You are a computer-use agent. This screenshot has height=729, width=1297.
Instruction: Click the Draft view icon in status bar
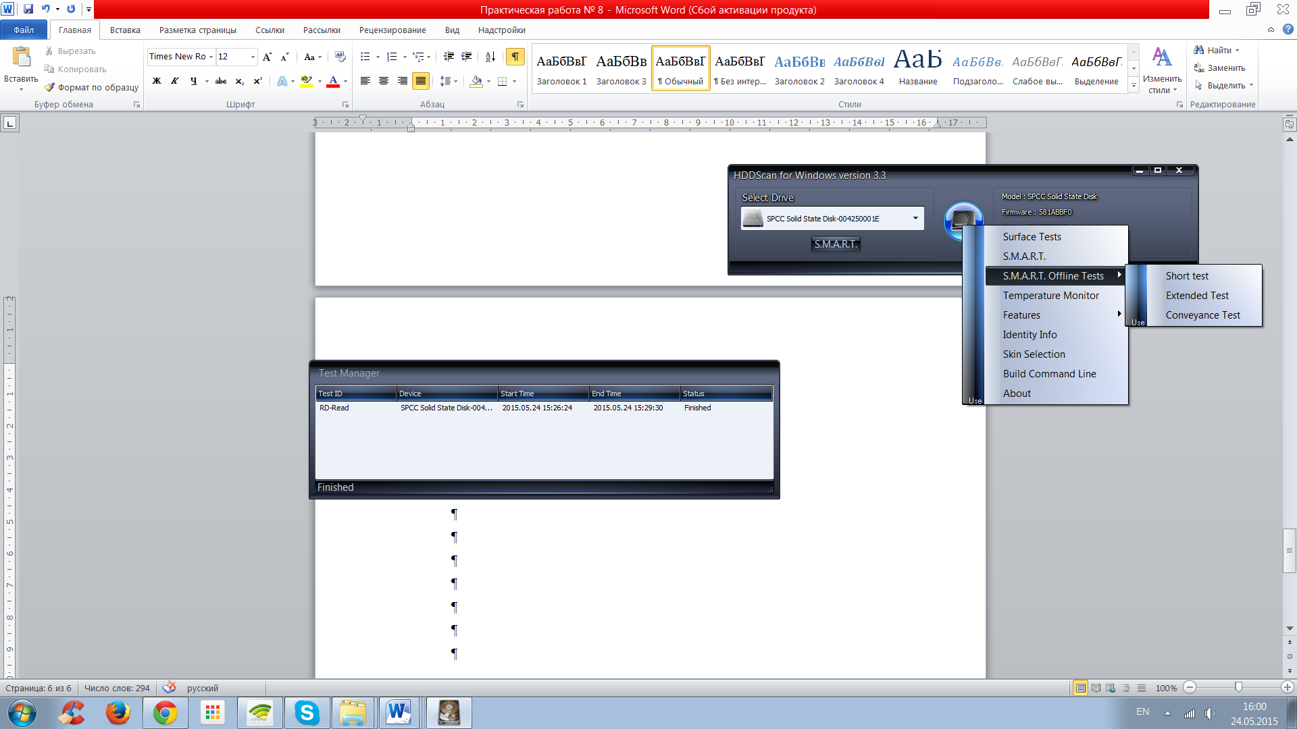(1142, 688)
